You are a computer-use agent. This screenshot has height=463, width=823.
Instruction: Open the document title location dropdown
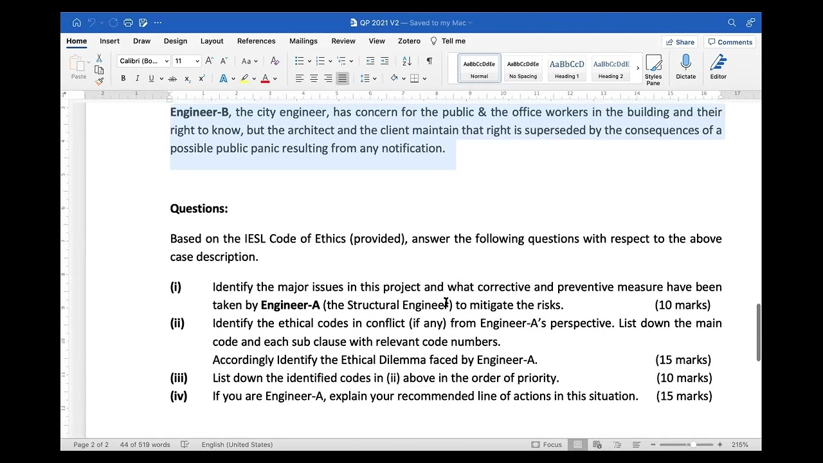471,23
